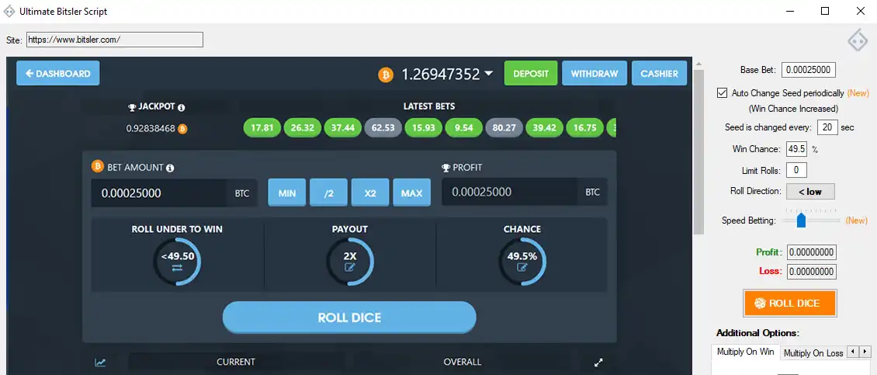Screen dimensions: 877x375
Task: Click the Bitcoin icon beside Bet Amount label
Action: pyautogui.click(x=97, y=167)
